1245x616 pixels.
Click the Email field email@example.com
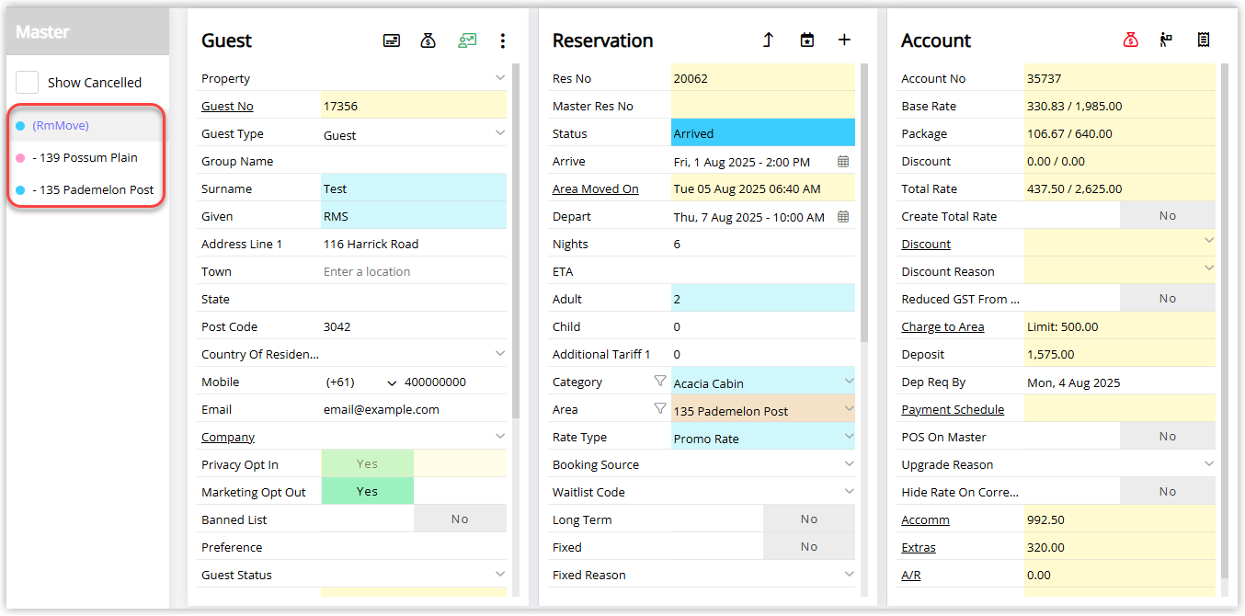(414, 409)
